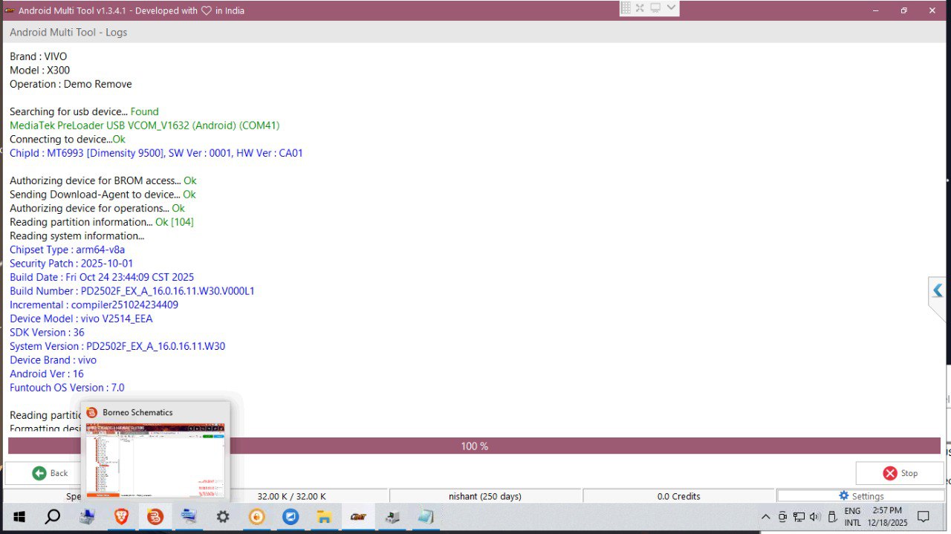Viewport: 951px width, 534px height.
Task: Click the full-screen arrows icon on top toolbar
Action: [640, 8]
